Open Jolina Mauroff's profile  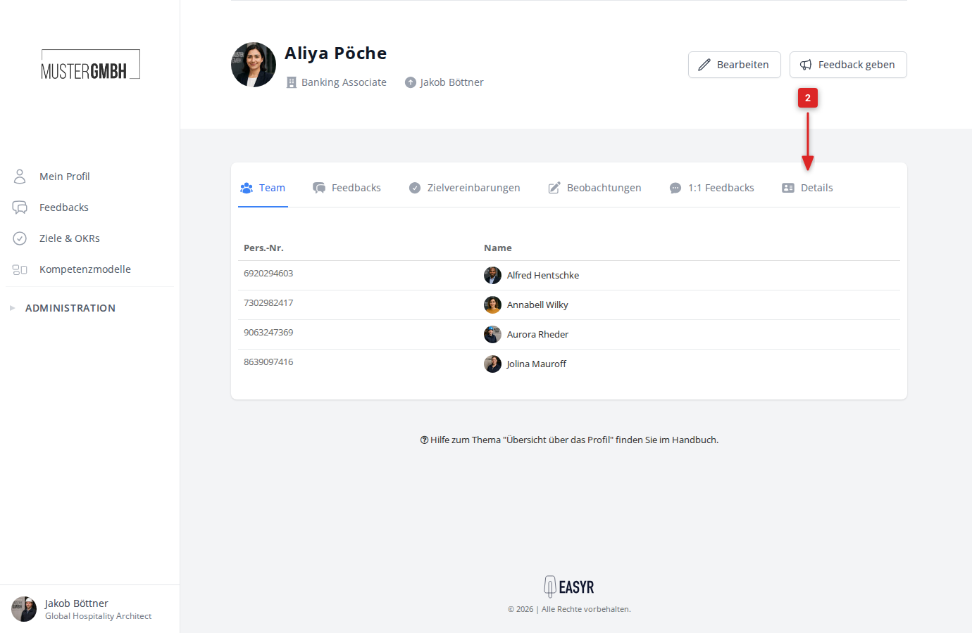[536, 364]
